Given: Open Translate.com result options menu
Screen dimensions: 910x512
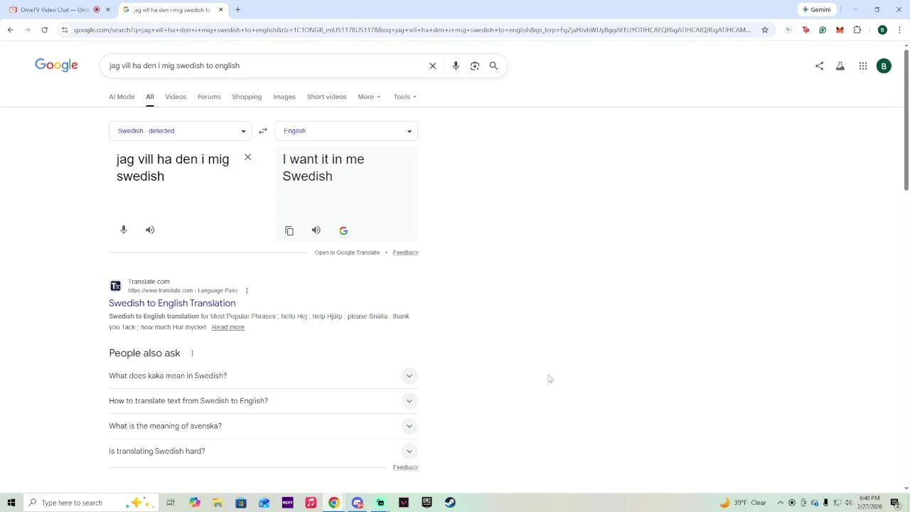Looking at the screenshot, I should [x=247, y=290].
